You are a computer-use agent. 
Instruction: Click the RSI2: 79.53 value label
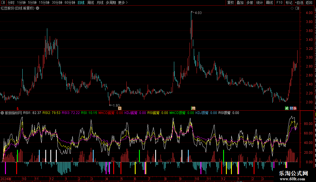tap(51, 113)
